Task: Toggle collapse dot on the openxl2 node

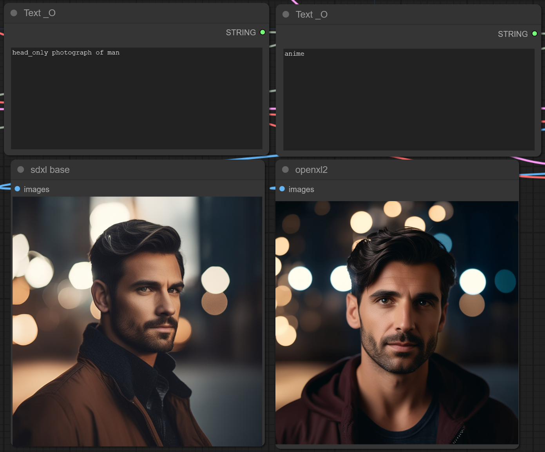Action: pos(285,169)
